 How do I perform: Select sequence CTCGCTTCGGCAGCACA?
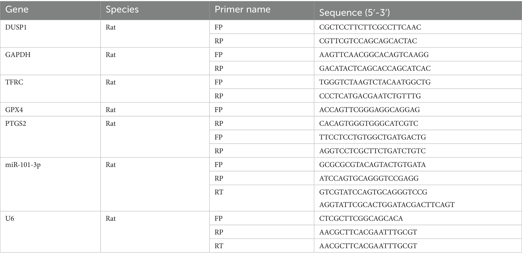point(361,218)
